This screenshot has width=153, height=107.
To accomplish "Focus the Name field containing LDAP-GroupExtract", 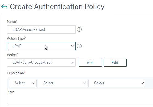I will [41, 29].
